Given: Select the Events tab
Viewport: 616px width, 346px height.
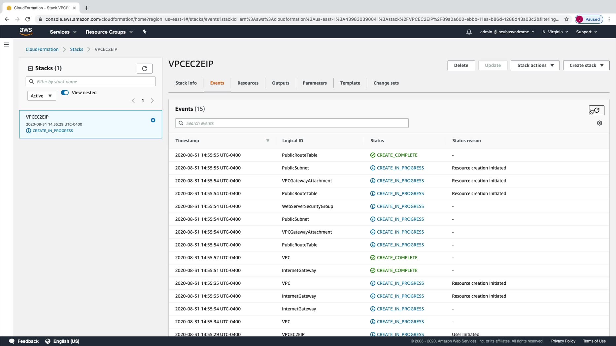Looking at the screenshot, I should [217, 83].
